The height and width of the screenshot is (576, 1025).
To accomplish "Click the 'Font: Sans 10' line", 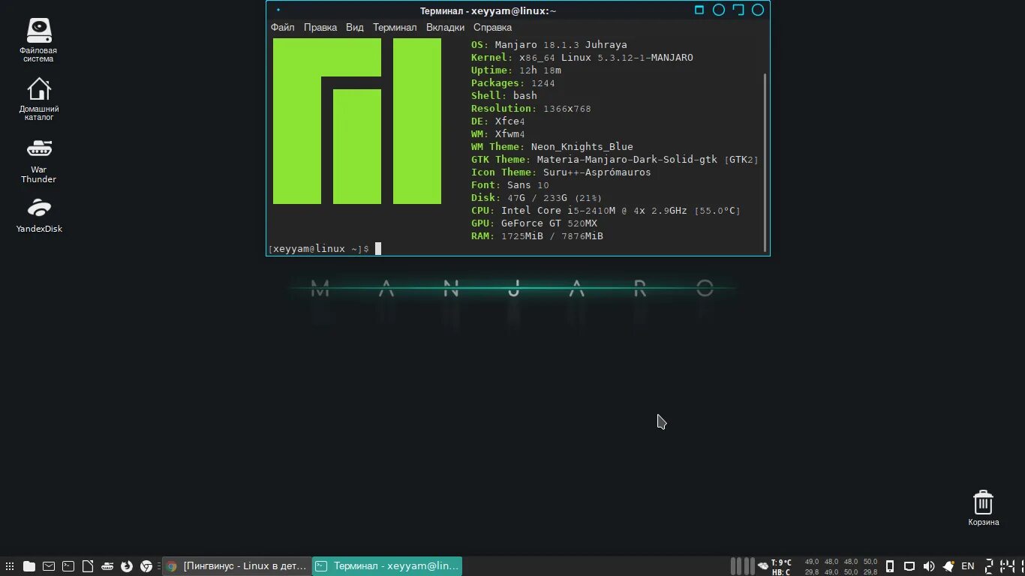I will coord(510,185).
